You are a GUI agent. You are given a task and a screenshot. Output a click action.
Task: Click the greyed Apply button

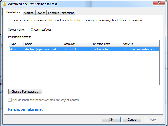[153, 119]
